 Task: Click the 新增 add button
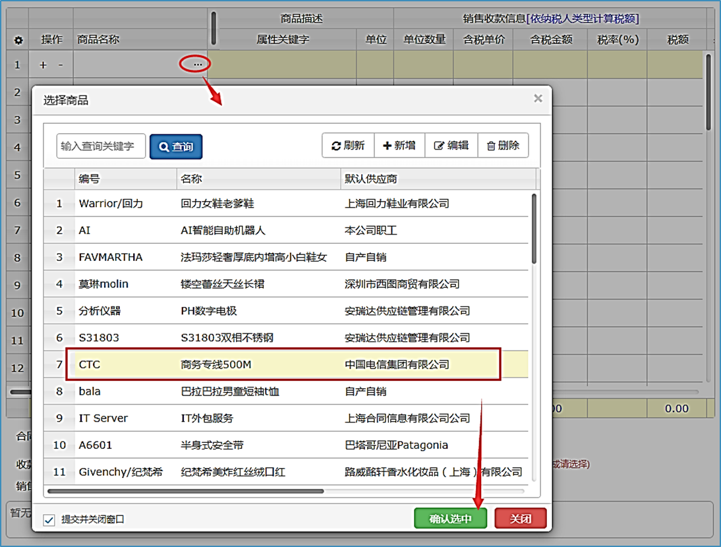[x=399, y=146]
